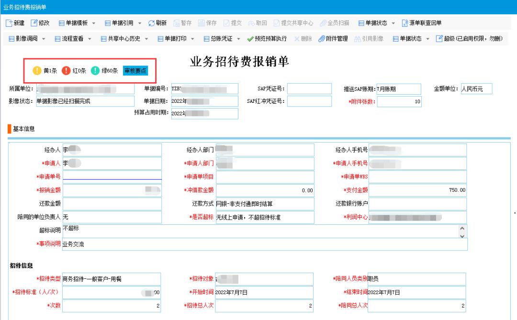
Task: Open the 流程查看 menu
Action: coord(90,39)
